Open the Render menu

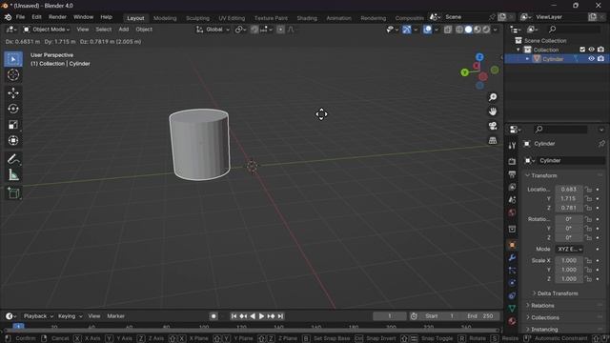click(57, 17)
